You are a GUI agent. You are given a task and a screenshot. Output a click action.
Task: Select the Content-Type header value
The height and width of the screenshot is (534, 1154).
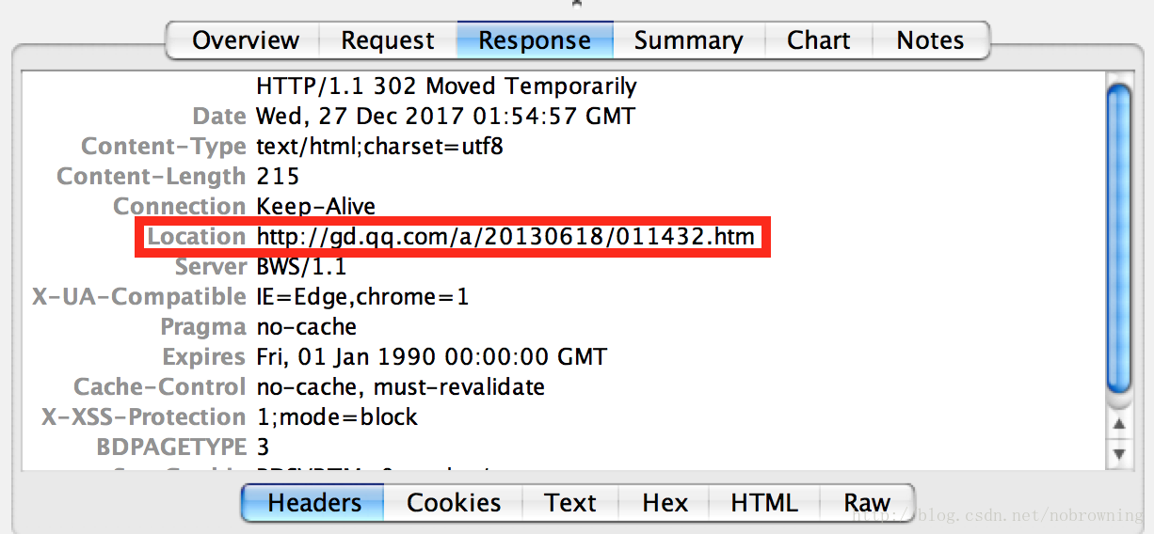click(x=379, y=147)
